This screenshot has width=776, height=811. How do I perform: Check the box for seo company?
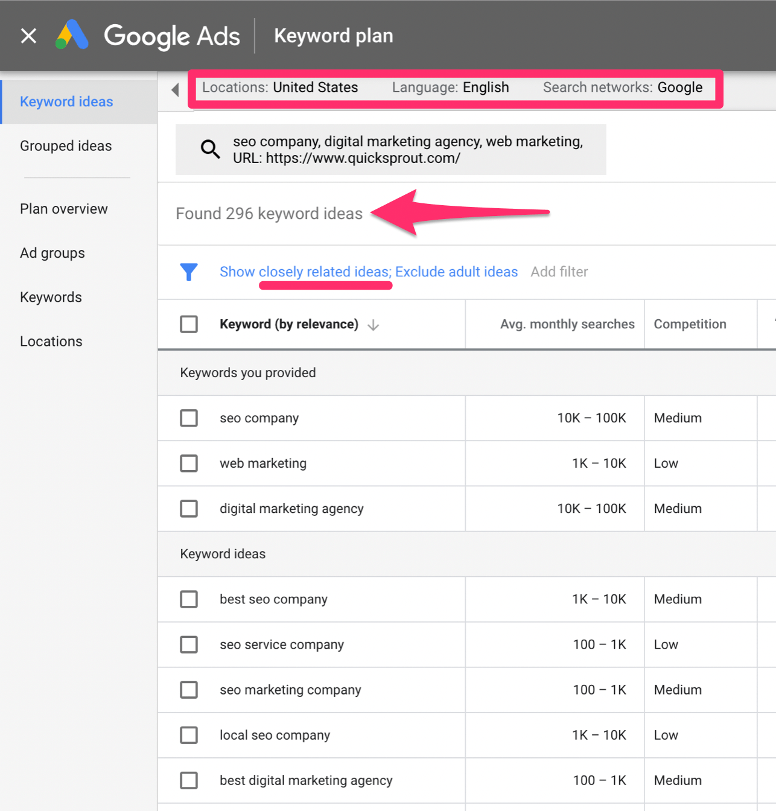[189, 418]
